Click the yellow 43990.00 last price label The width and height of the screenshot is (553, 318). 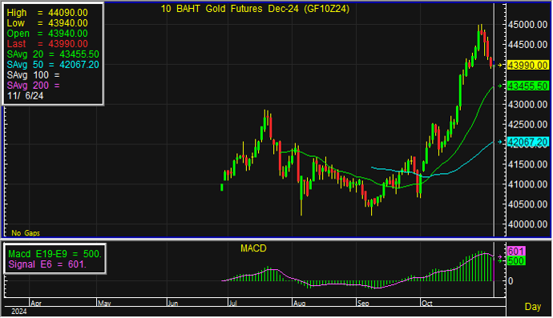[527, 65]
